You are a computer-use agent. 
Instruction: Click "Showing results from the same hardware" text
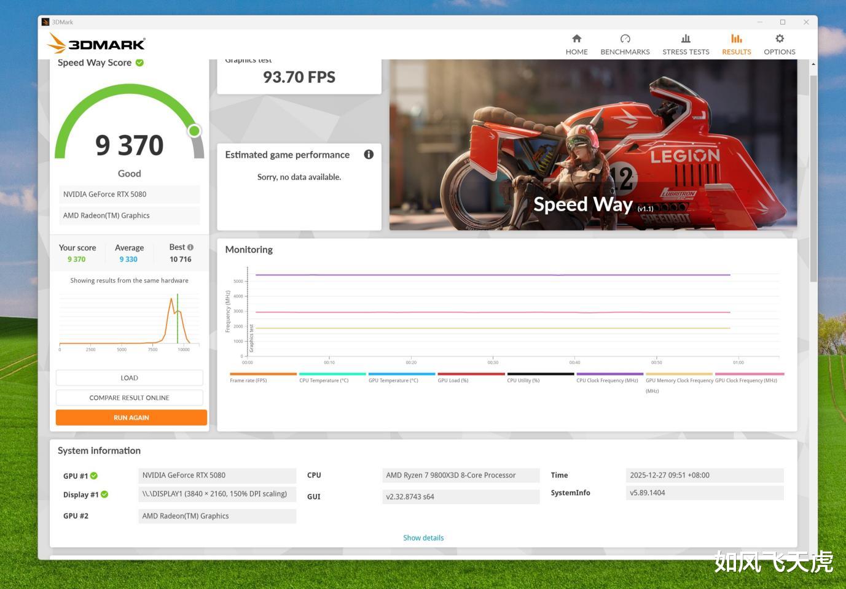(129, 280)
